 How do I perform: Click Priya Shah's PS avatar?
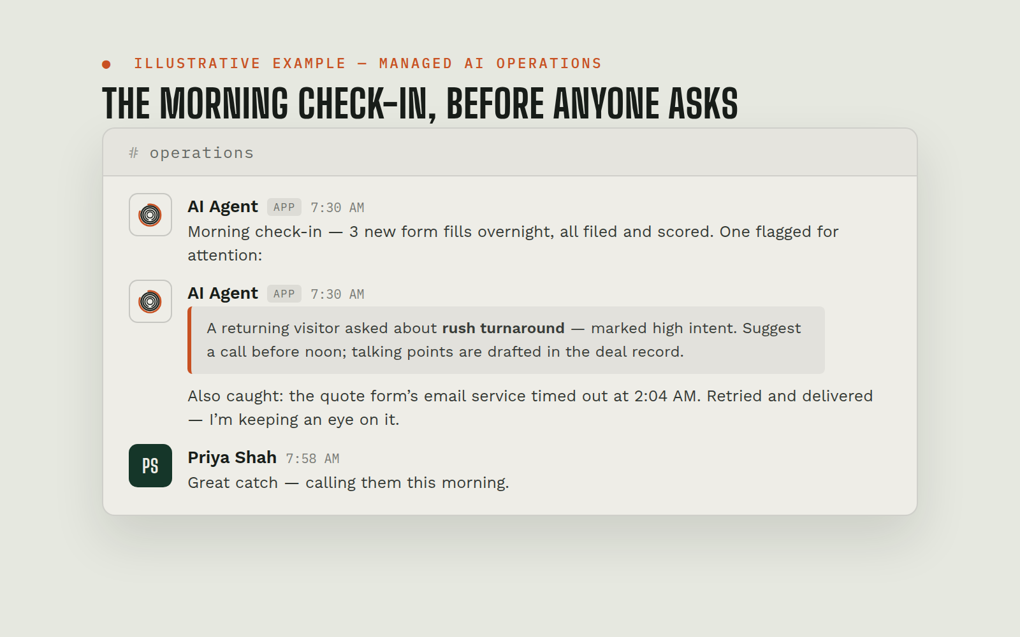[150, 466]
